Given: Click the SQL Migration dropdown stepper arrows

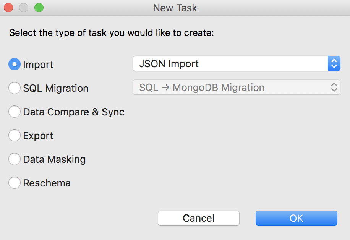Looking at the screenshot, I should point(334,87).
